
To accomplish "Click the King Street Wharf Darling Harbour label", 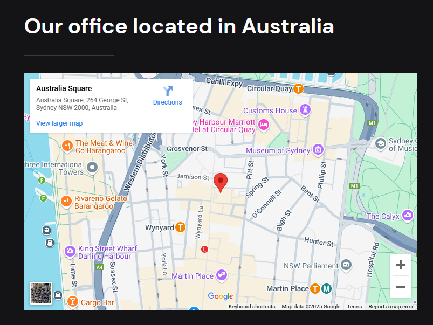I will click(x=107, y=252).
